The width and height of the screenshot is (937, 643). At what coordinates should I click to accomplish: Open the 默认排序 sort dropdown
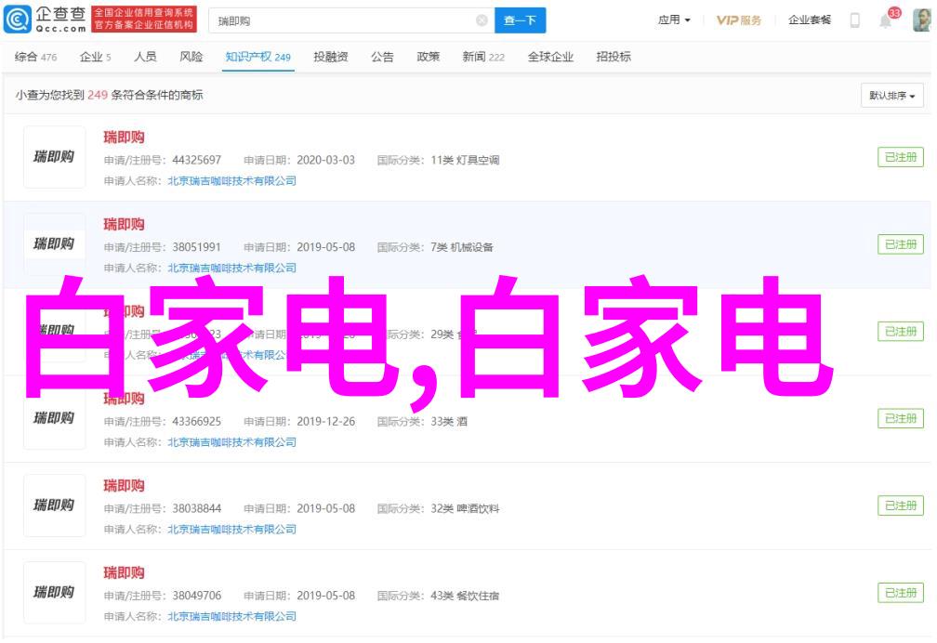(891, 96)
